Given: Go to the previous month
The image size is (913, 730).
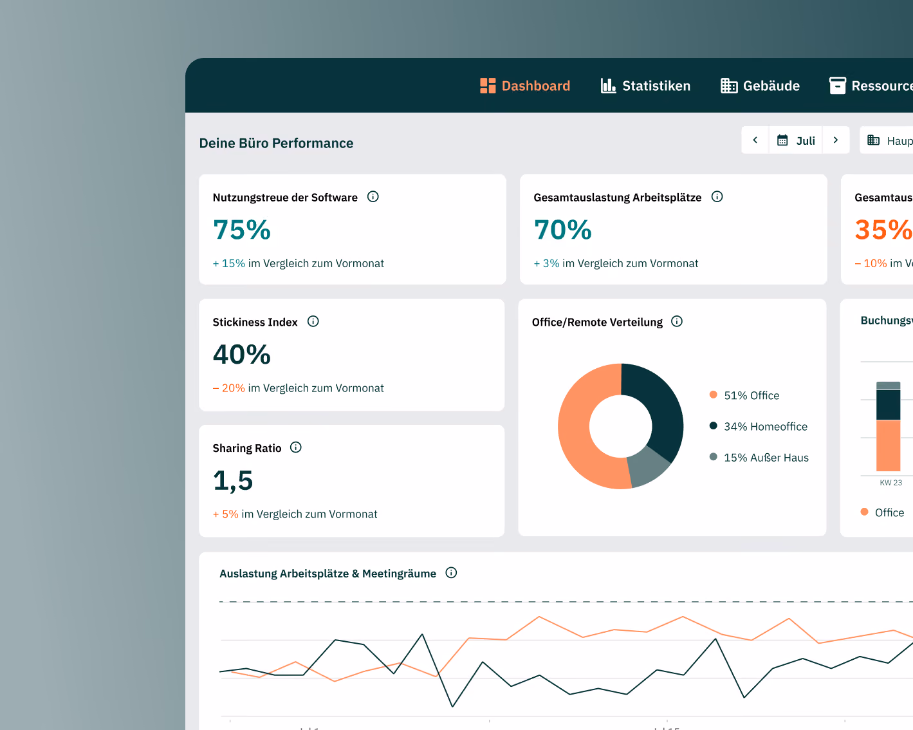Looking at the screenshot, I should tap(755, 140).
